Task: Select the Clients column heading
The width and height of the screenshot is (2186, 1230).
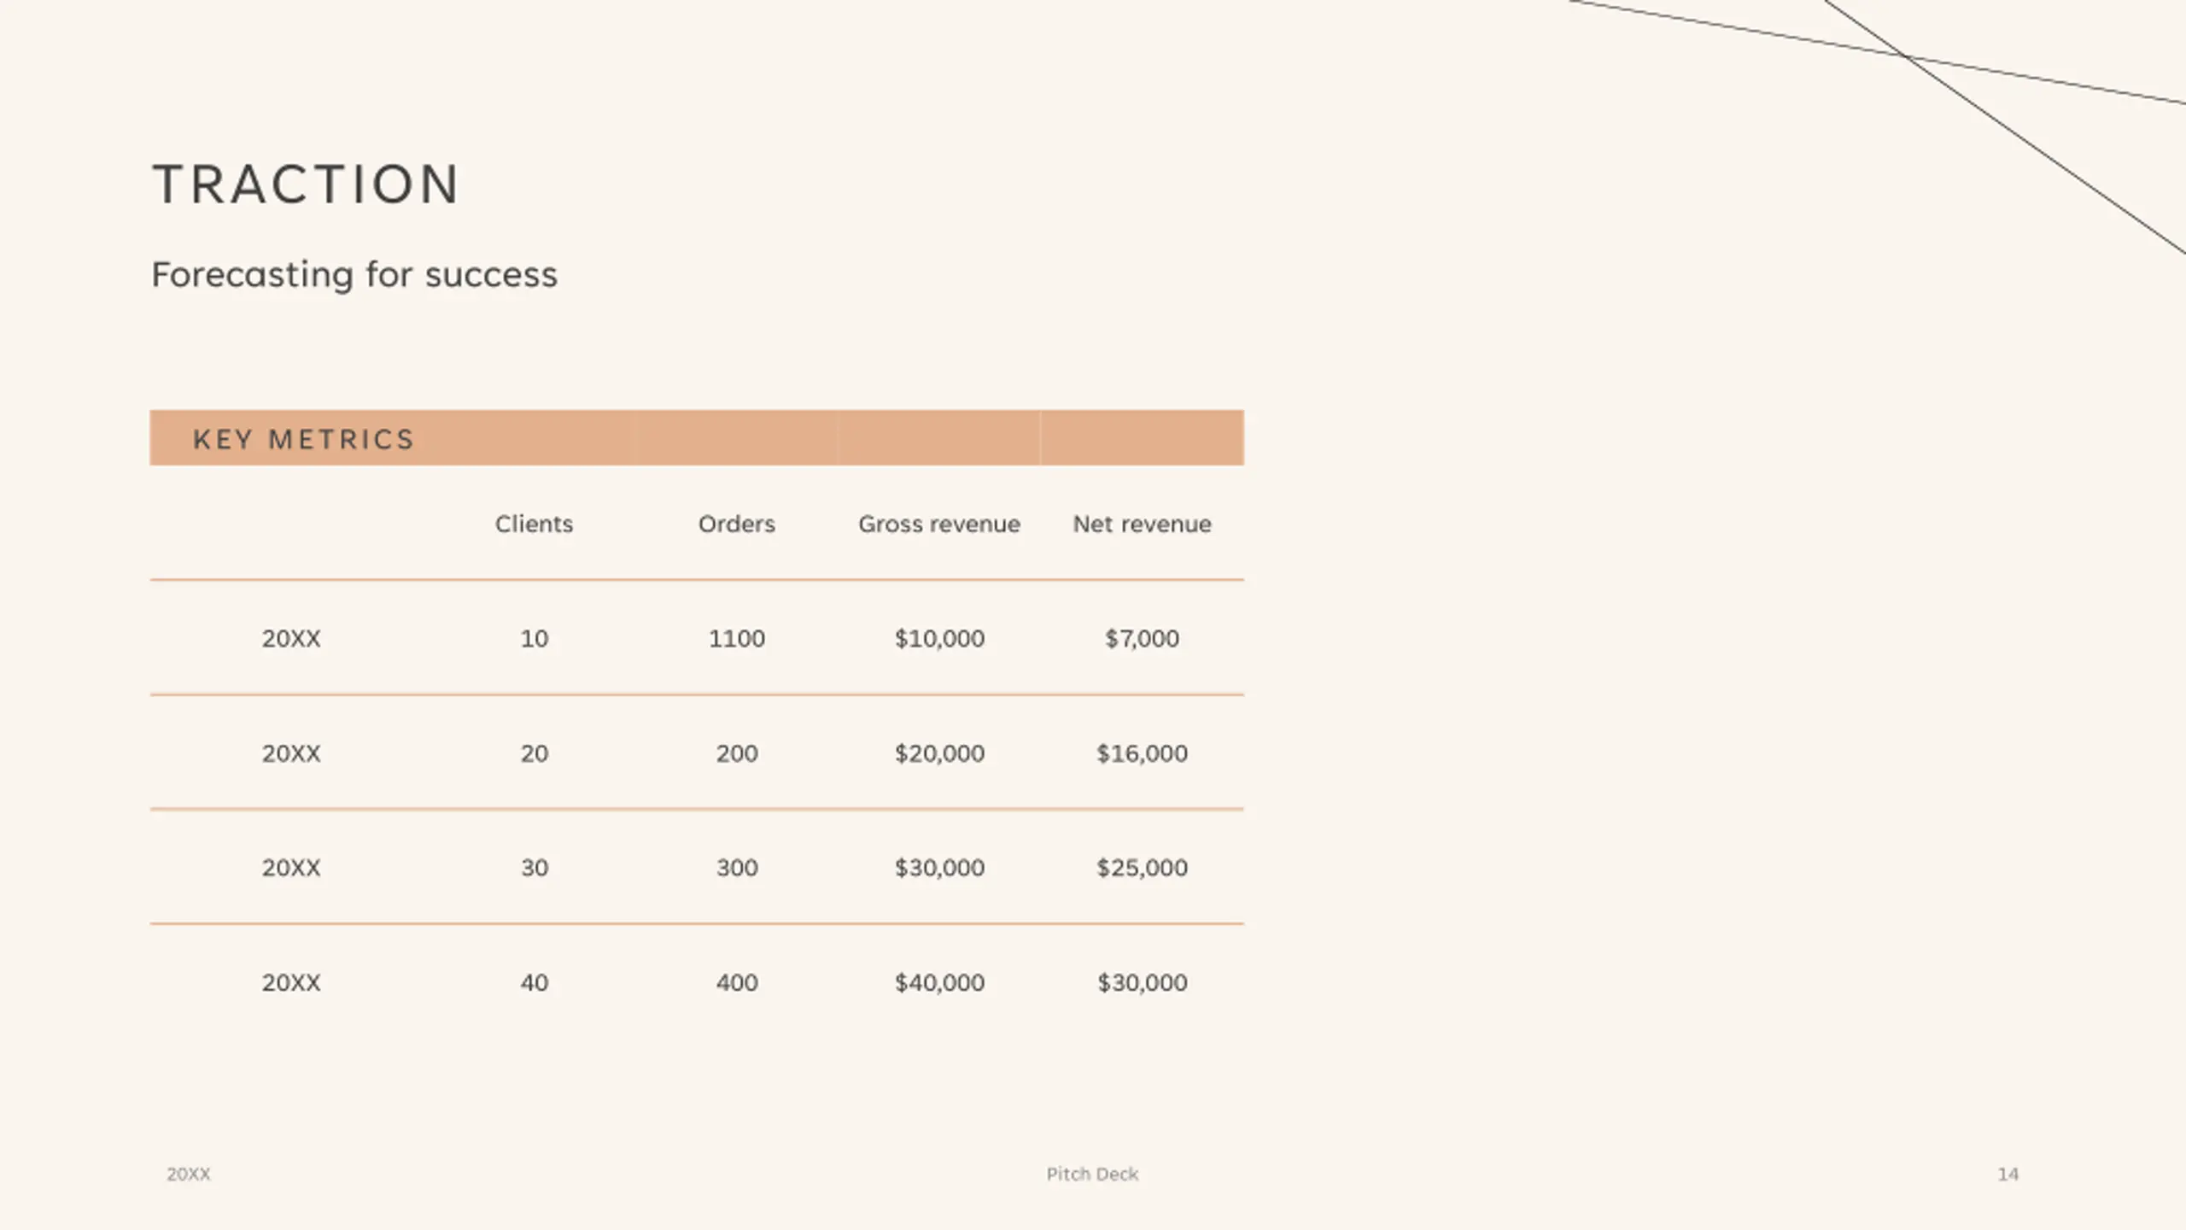Action: (534, 524)
